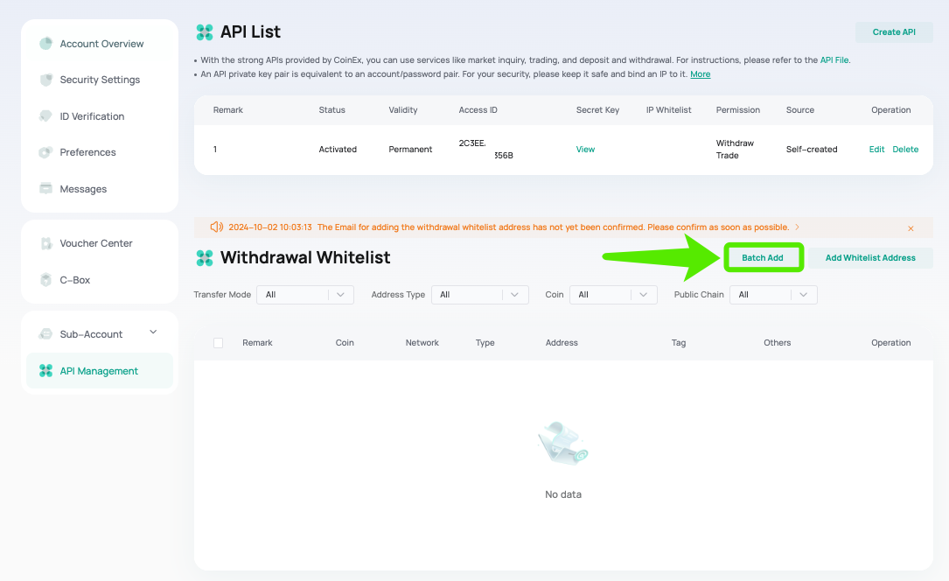The height and width of the screenshot is (581, 949).
Task: Click the Preferences icon in sidebar
Action: [45, 152]
